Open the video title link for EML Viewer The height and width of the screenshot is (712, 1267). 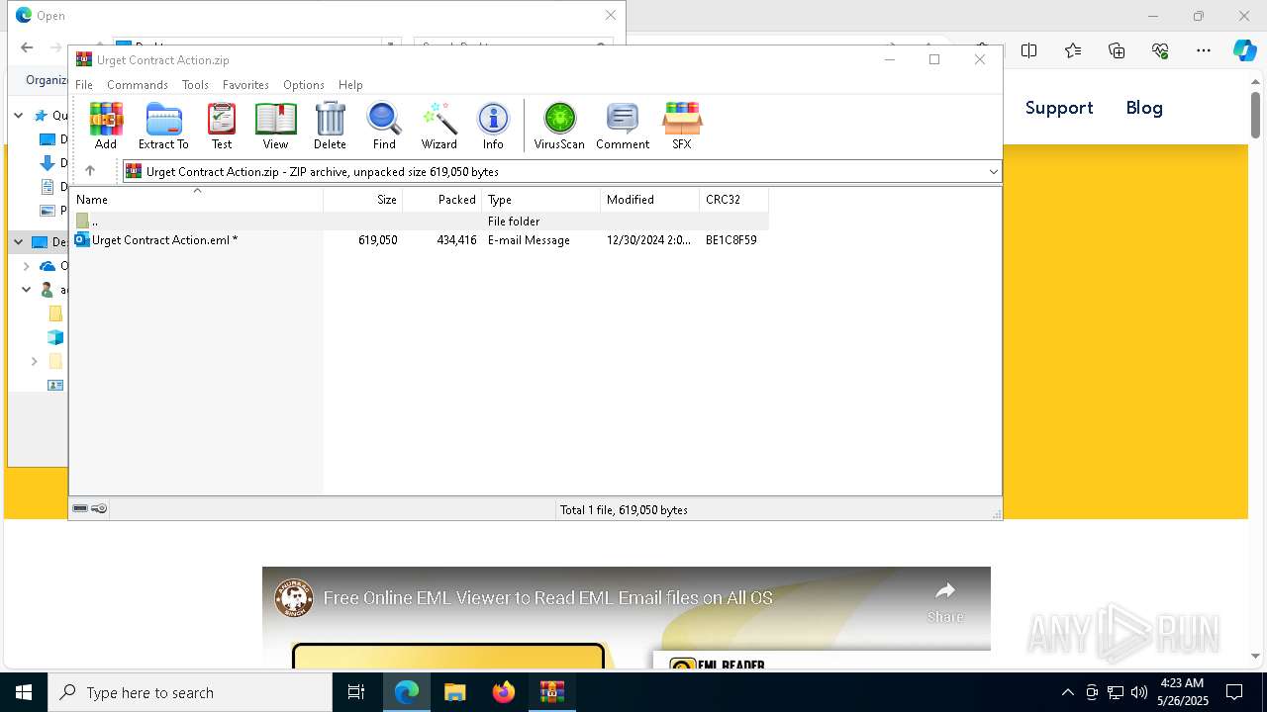(x=548, y=597)
